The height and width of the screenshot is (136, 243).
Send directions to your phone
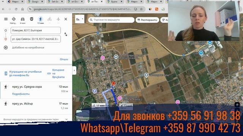pos(23,74)
